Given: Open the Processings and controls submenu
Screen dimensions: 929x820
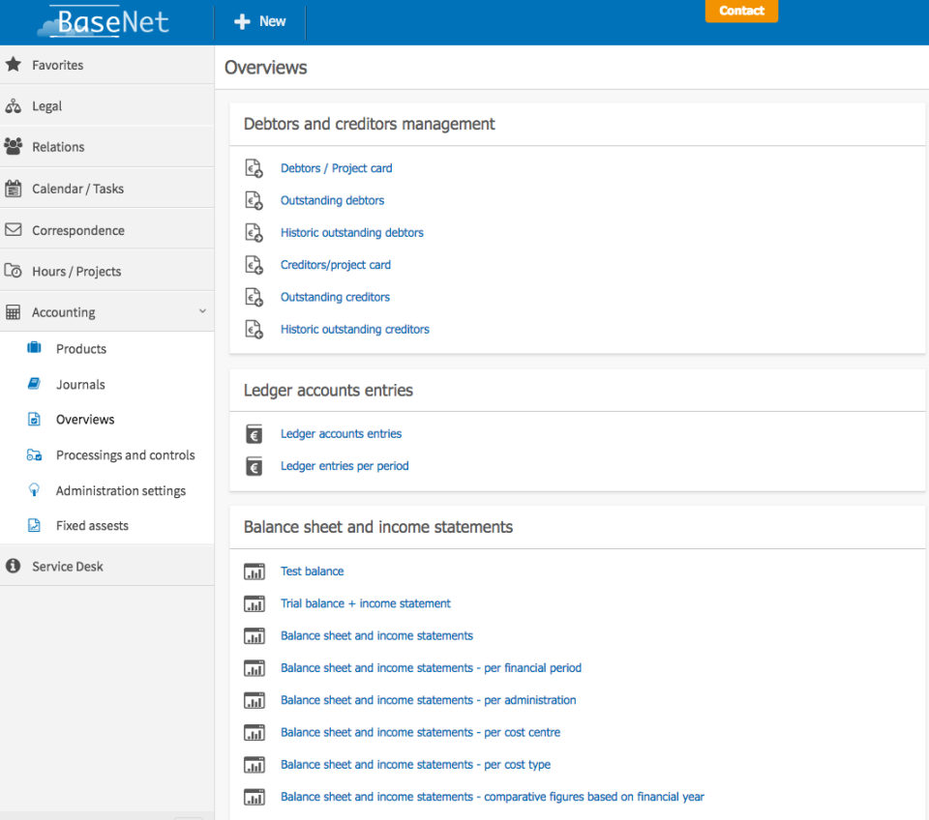Looking at the screenshot, I should 125,455.
